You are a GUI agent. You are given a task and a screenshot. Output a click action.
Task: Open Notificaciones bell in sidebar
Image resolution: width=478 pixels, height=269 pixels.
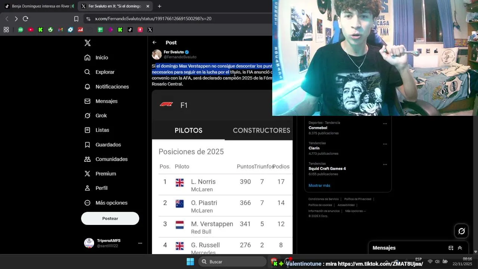[106, 87]
